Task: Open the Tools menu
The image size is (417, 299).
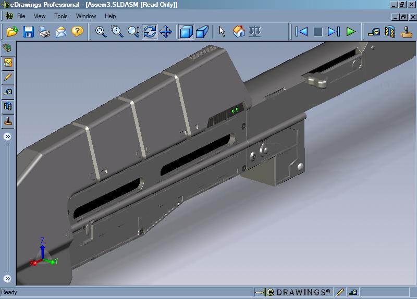Action: [61, 16]
